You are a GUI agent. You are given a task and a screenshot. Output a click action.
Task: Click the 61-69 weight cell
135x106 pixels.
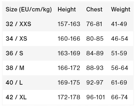(x=119, y=83)
